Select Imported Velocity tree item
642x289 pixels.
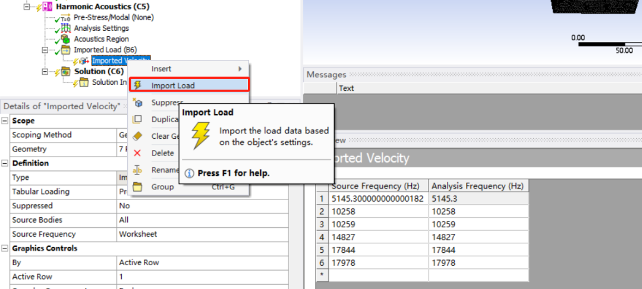click(x=121, y=61)
